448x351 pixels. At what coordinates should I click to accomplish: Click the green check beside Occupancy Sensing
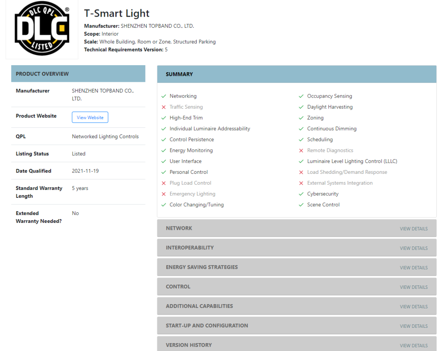click(301, 96)
